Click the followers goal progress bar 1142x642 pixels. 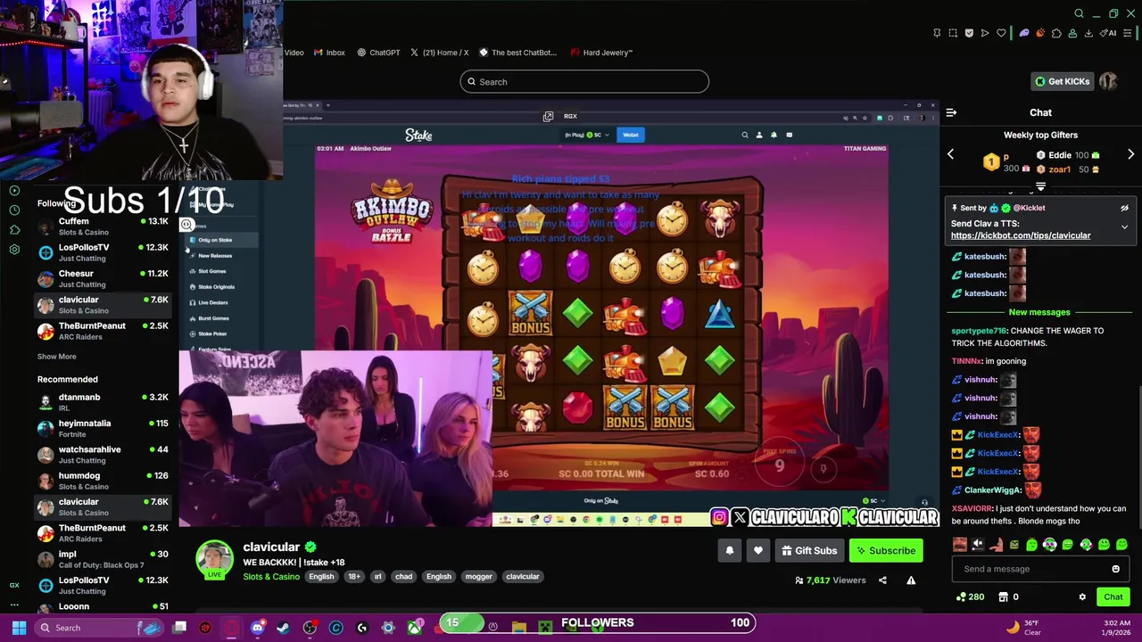click(x=597, y=622)
